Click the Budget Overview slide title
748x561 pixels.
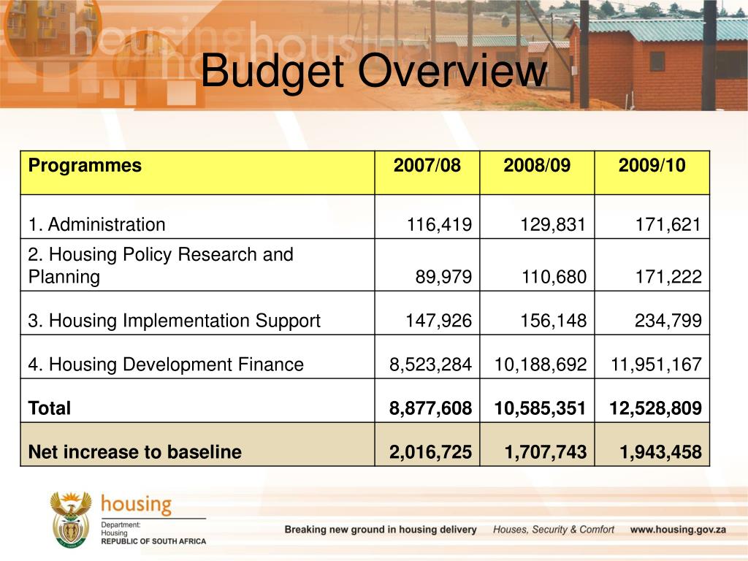[373, 71]
